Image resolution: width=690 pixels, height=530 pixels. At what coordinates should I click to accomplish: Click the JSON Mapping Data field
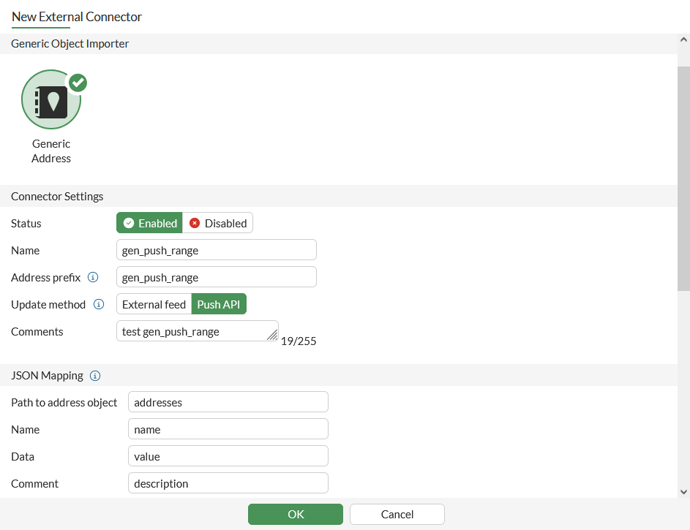click(x=228, y=456)
